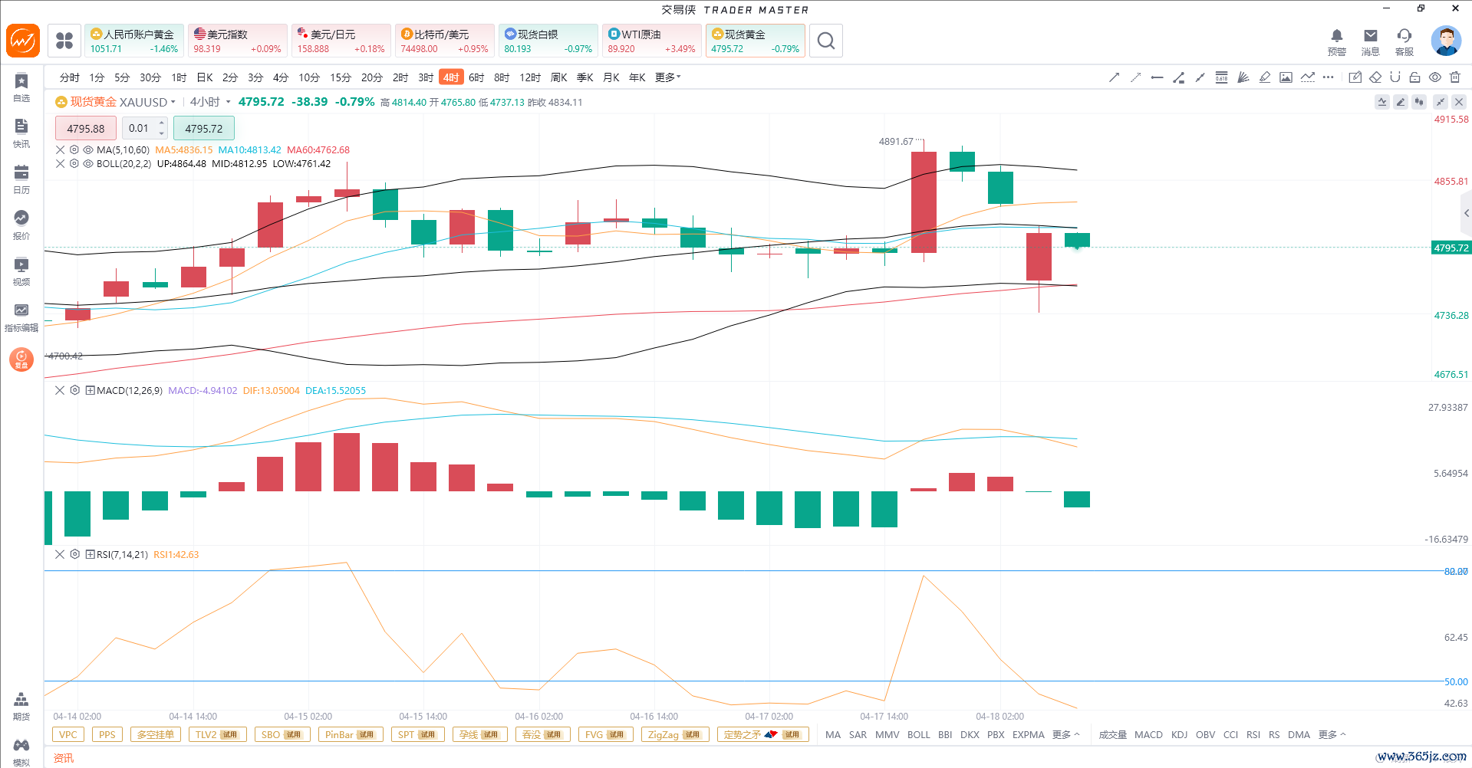Click the red sell price 4795.88 button

point(85,129)
